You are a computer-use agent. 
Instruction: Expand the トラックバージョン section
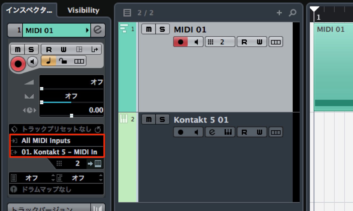(x=49, y=208)
